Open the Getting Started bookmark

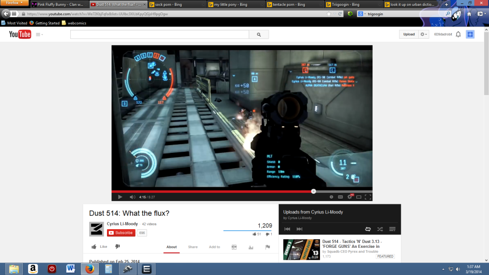point(44,23)
